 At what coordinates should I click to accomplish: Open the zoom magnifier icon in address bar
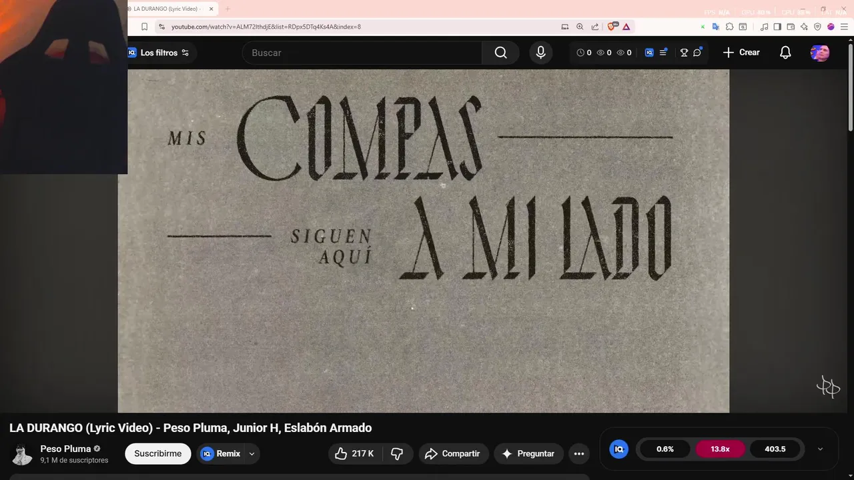click(x=580, y=27)
